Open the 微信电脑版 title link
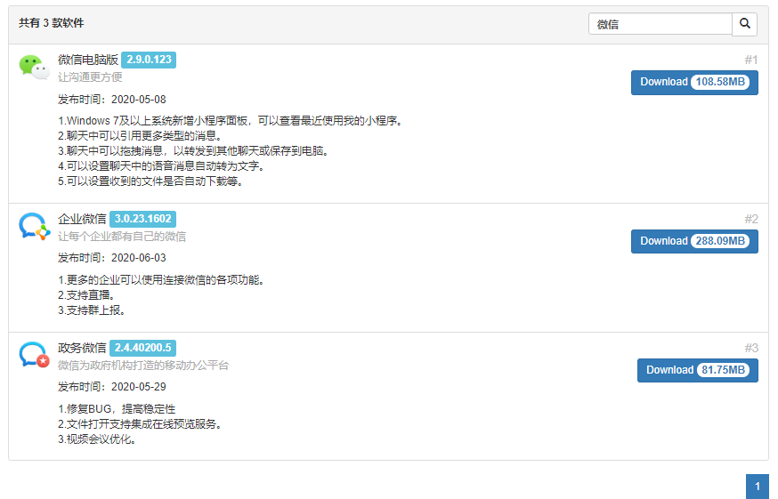 pos(88,60)
